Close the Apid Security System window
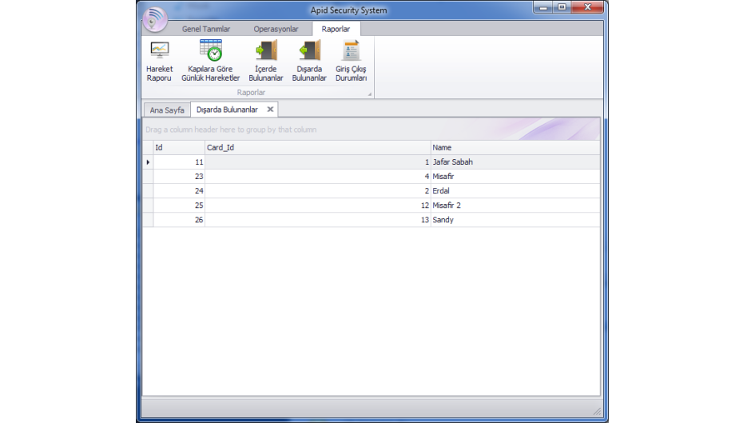 pos(587,7)
